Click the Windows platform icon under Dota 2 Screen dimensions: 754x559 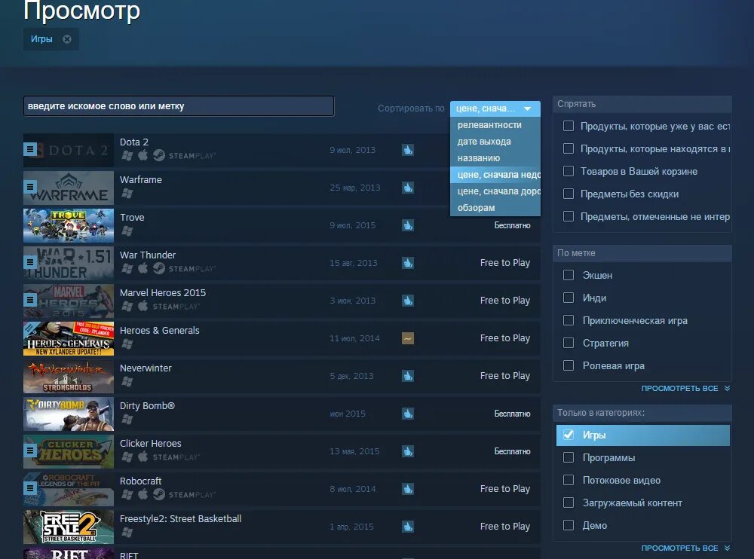tap(127, 155)
